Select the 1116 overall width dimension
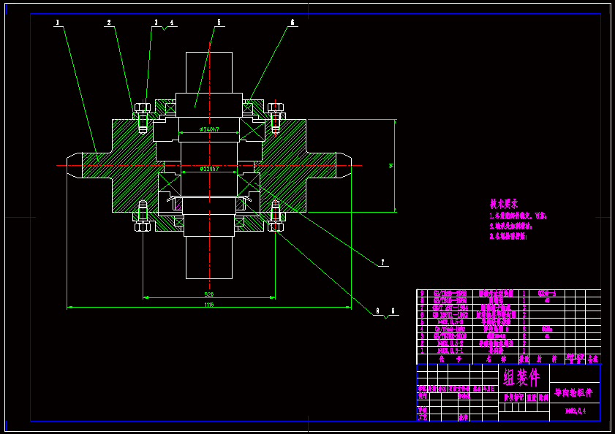The height and width of the screenshot is (434, 615). point(209,305)
